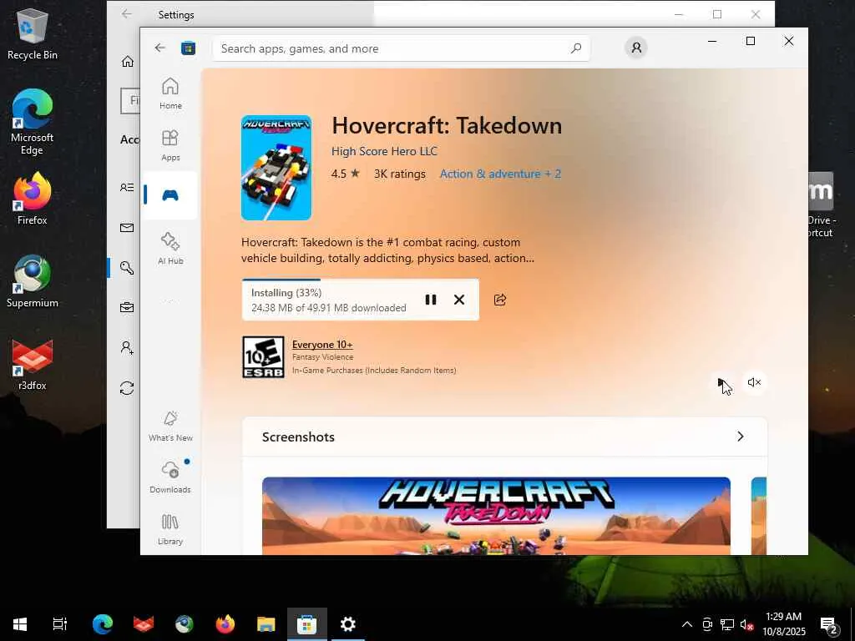This screenshot has height=641, width=855.
Task: Toggle the trailer mute speaker button
Action: coord(755,382)
